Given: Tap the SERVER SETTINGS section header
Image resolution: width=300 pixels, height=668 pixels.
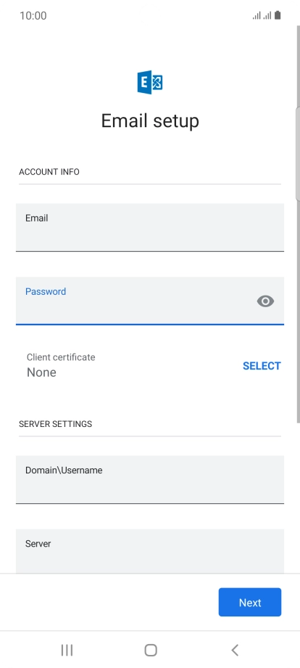Looking at the screenshot, I should 55,424.
